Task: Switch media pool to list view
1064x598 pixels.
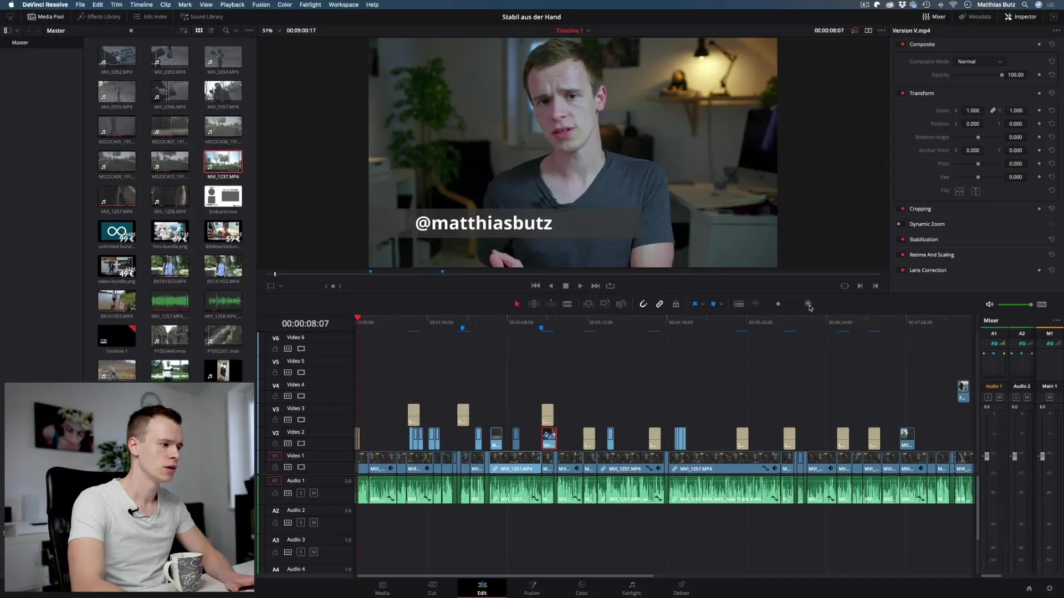Action: point(211,30)
